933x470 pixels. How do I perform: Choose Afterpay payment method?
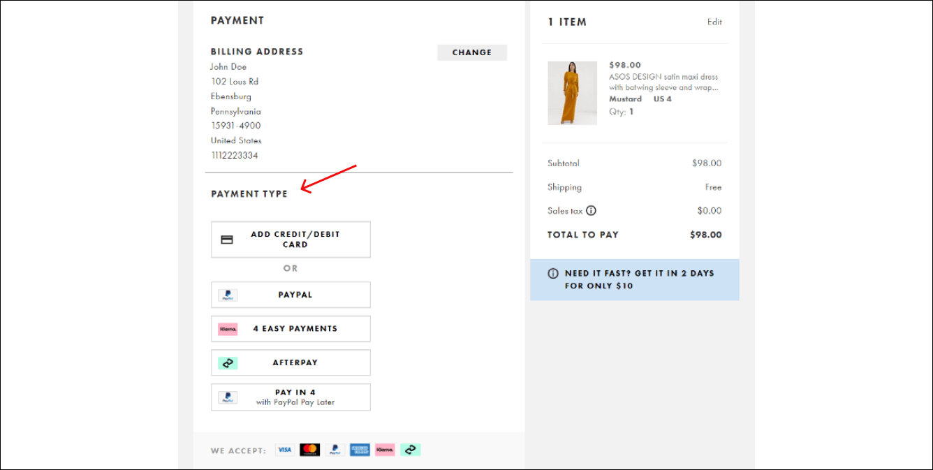pos(291,363)
